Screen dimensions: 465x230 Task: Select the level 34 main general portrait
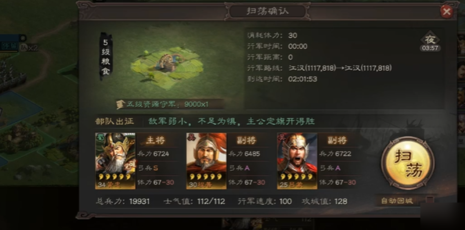tap(116, 161)
